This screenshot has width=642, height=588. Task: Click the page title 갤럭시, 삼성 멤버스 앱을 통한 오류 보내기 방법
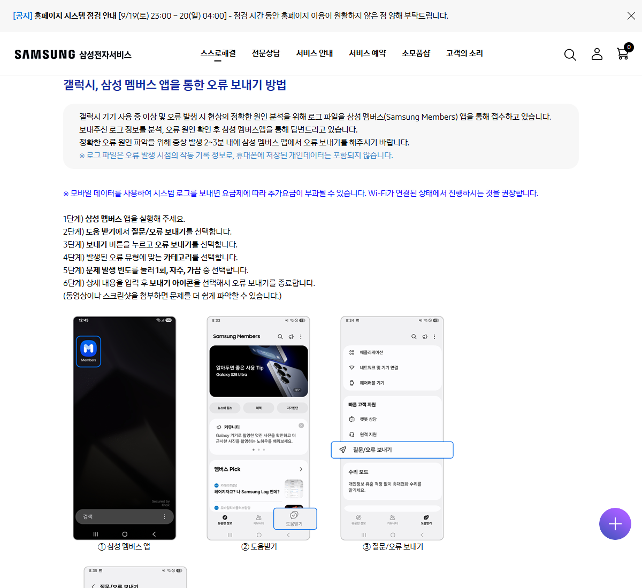(x=175, y=85)
